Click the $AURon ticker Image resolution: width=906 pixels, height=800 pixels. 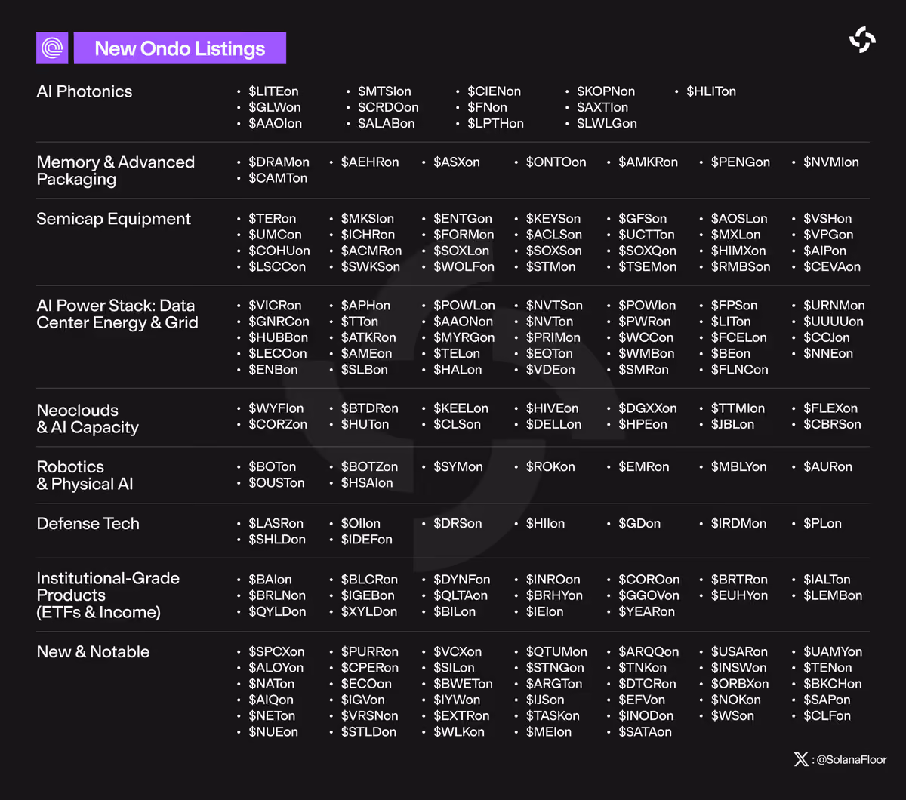[x=828, y=467]
